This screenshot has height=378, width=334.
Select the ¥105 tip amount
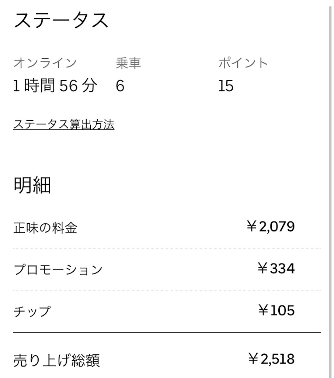click(276, 310)
